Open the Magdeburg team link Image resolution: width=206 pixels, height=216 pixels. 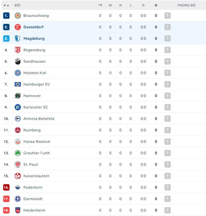[34, 38]
